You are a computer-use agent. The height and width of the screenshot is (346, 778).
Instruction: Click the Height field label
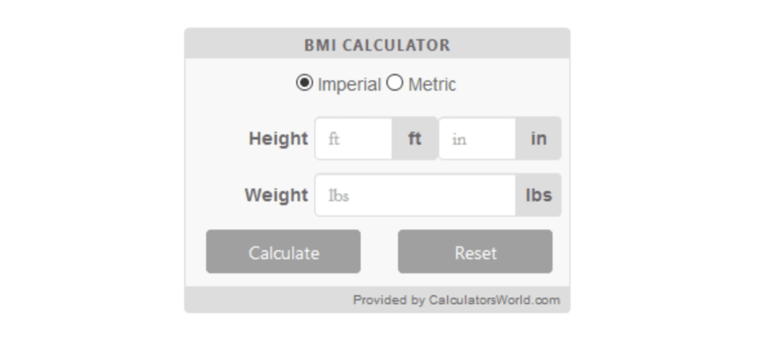pos(277,139)
